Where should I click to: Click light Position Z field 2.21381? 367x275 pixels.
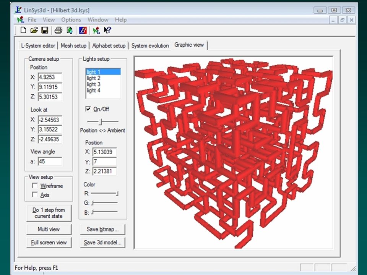(x=105, y=171)
